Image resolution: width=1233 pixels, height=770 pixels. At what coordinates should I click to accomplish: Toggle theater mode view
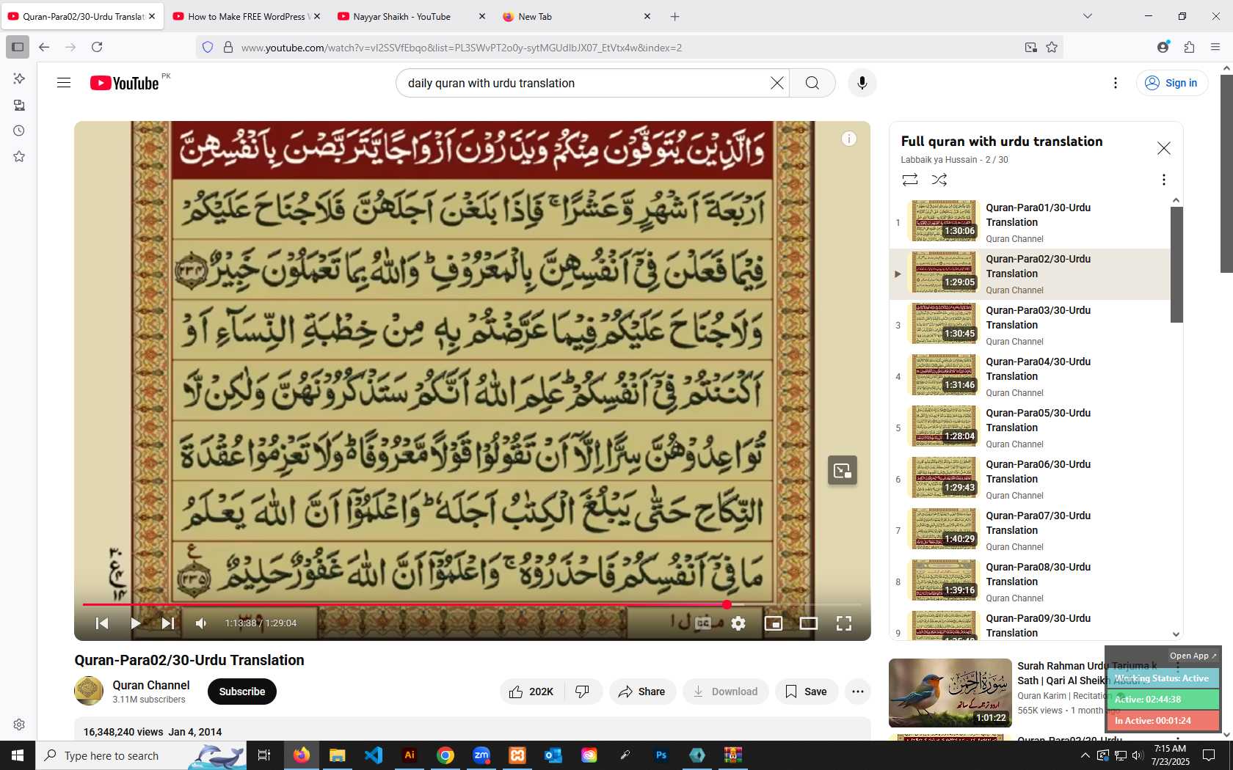tap(809, 623)
